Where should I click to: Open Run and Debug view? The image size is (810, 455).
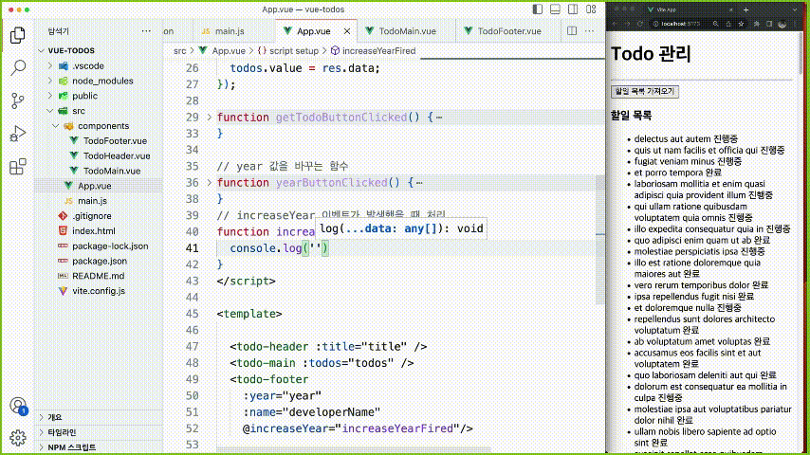tap(18, 134)
